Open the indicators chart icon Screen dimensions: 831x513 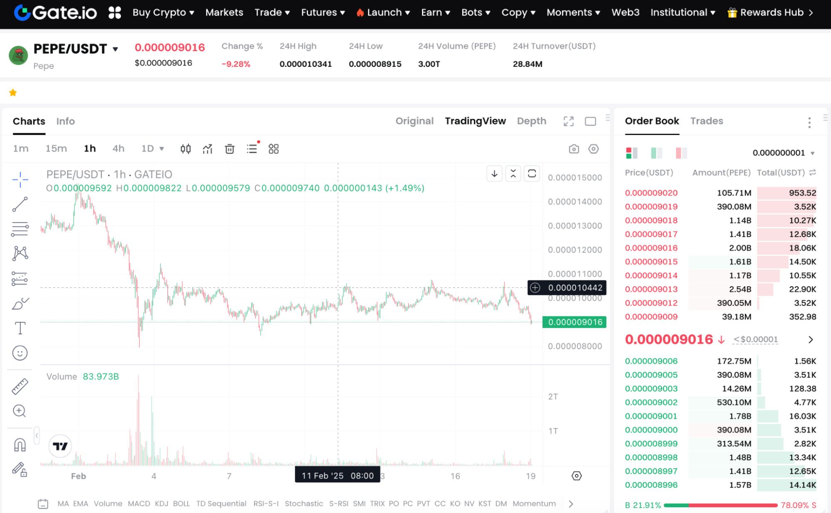coord(207,149)
